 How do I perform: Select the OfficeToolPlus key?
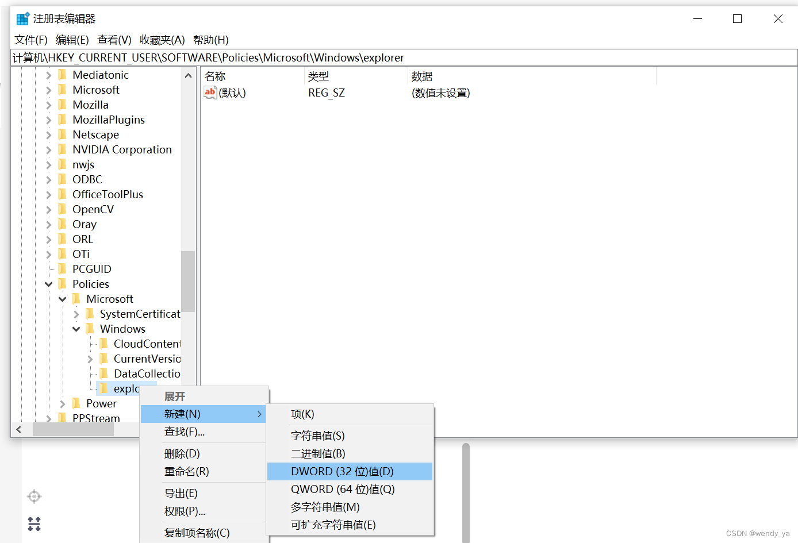coord(108,194)
